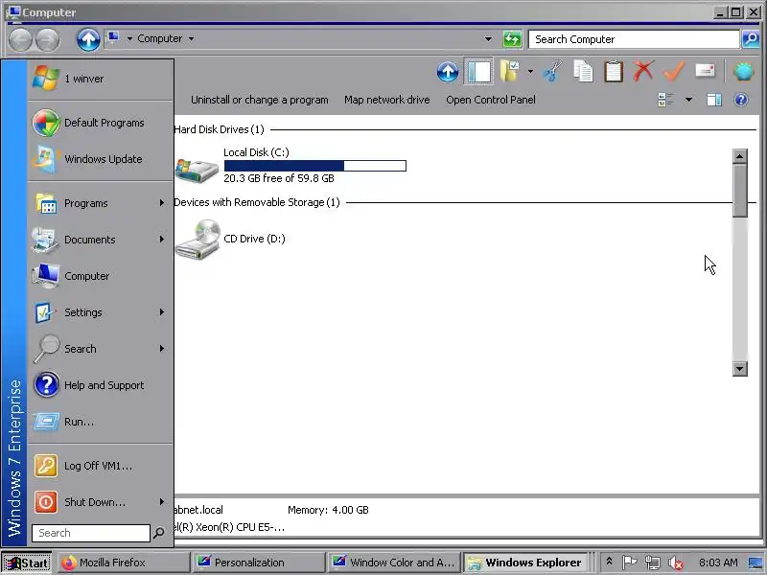Click the Search Computer field
The image size is (767, 575).
[634, 39]
